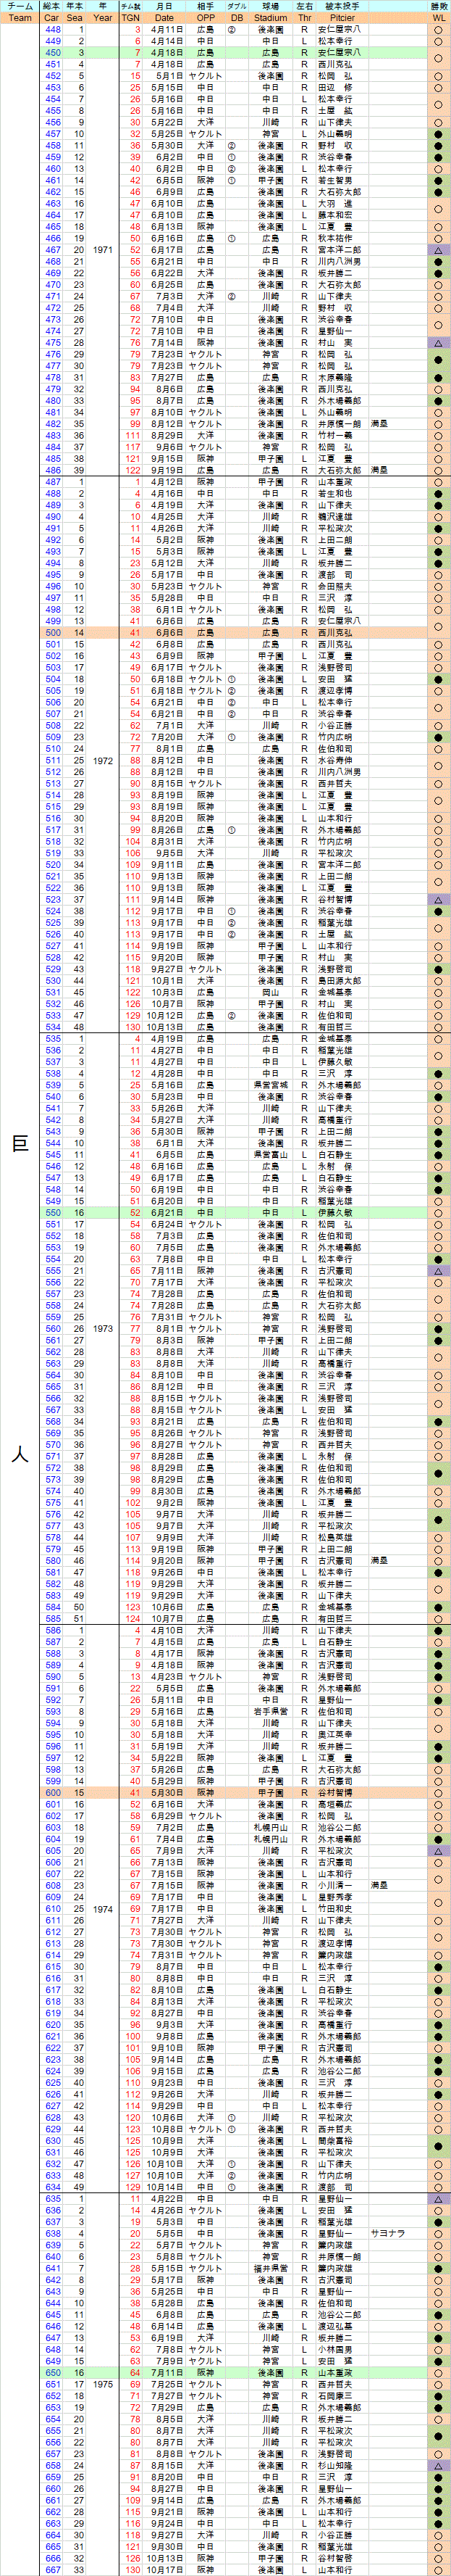Click the "サヨナラ" note in row 638

tap(387, 2232)
